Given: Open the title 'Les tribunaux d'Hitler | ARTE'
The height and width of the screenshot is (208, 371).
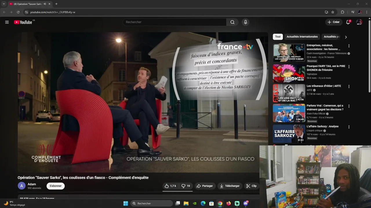Looking at the screenshot, I should (324, 86).
